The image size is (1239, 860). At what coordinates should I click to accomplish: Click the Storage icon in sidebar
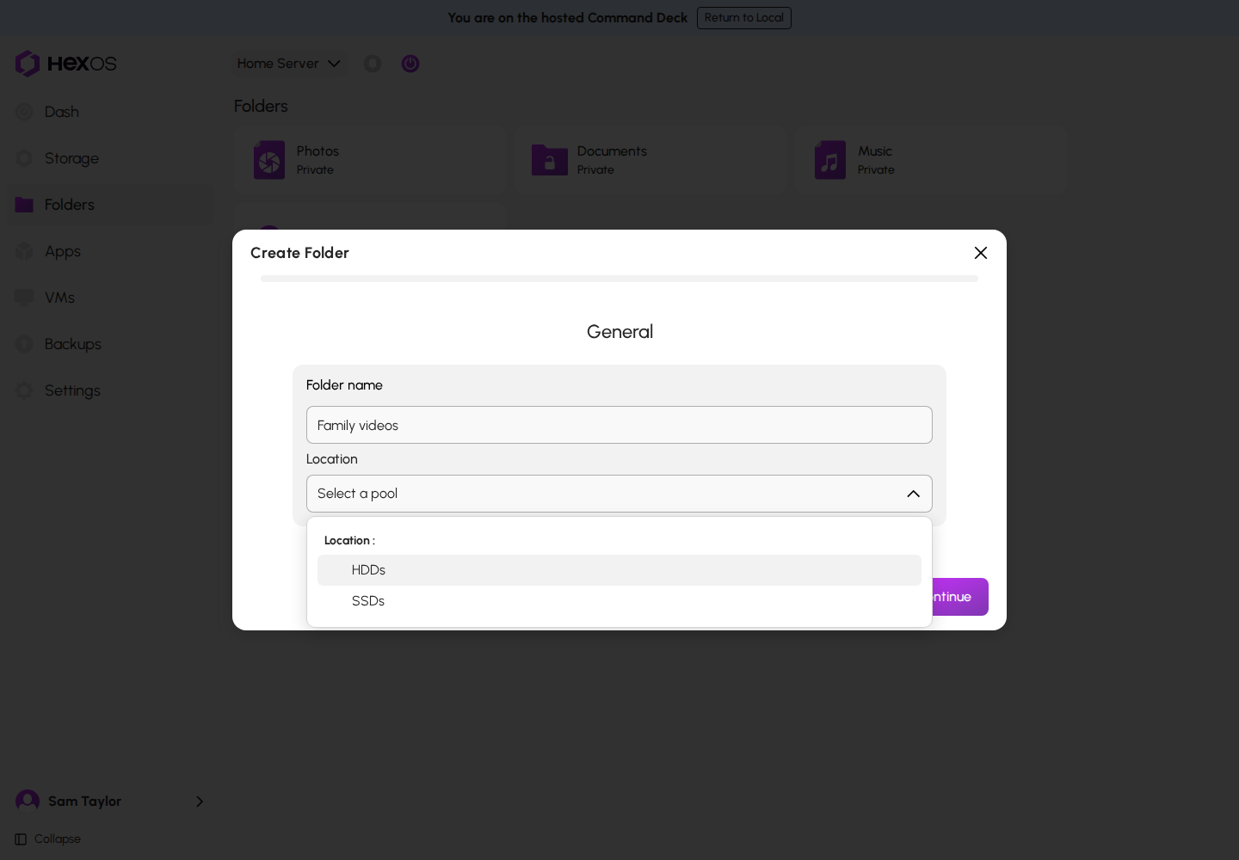[24, 158]
